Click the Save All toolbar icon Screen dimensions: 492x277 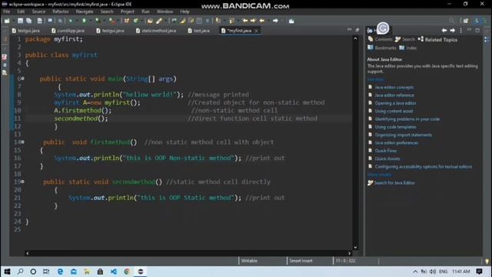click(29, 21)
